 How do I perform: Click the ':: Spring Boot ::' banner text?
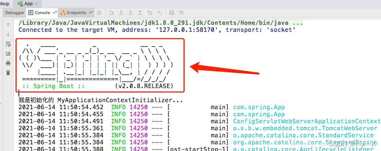pyautogui.click(x=53, y=86)
